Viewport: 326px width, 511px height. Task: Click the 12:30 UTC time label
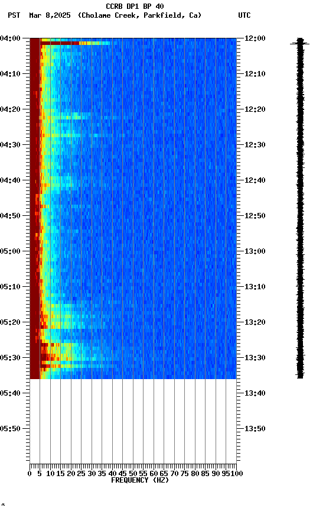click(255, 145)
